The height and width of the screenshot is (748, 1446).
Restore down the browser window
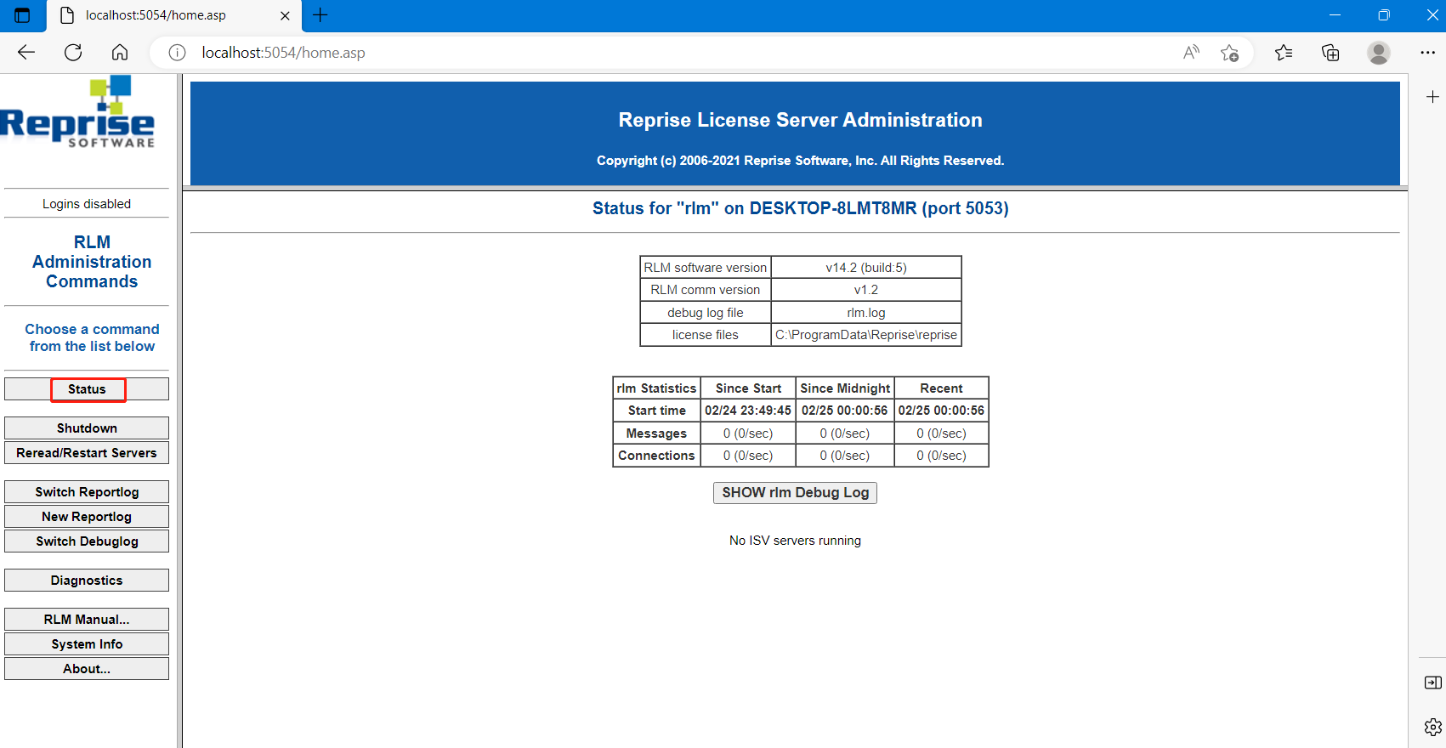(1384, 15)
